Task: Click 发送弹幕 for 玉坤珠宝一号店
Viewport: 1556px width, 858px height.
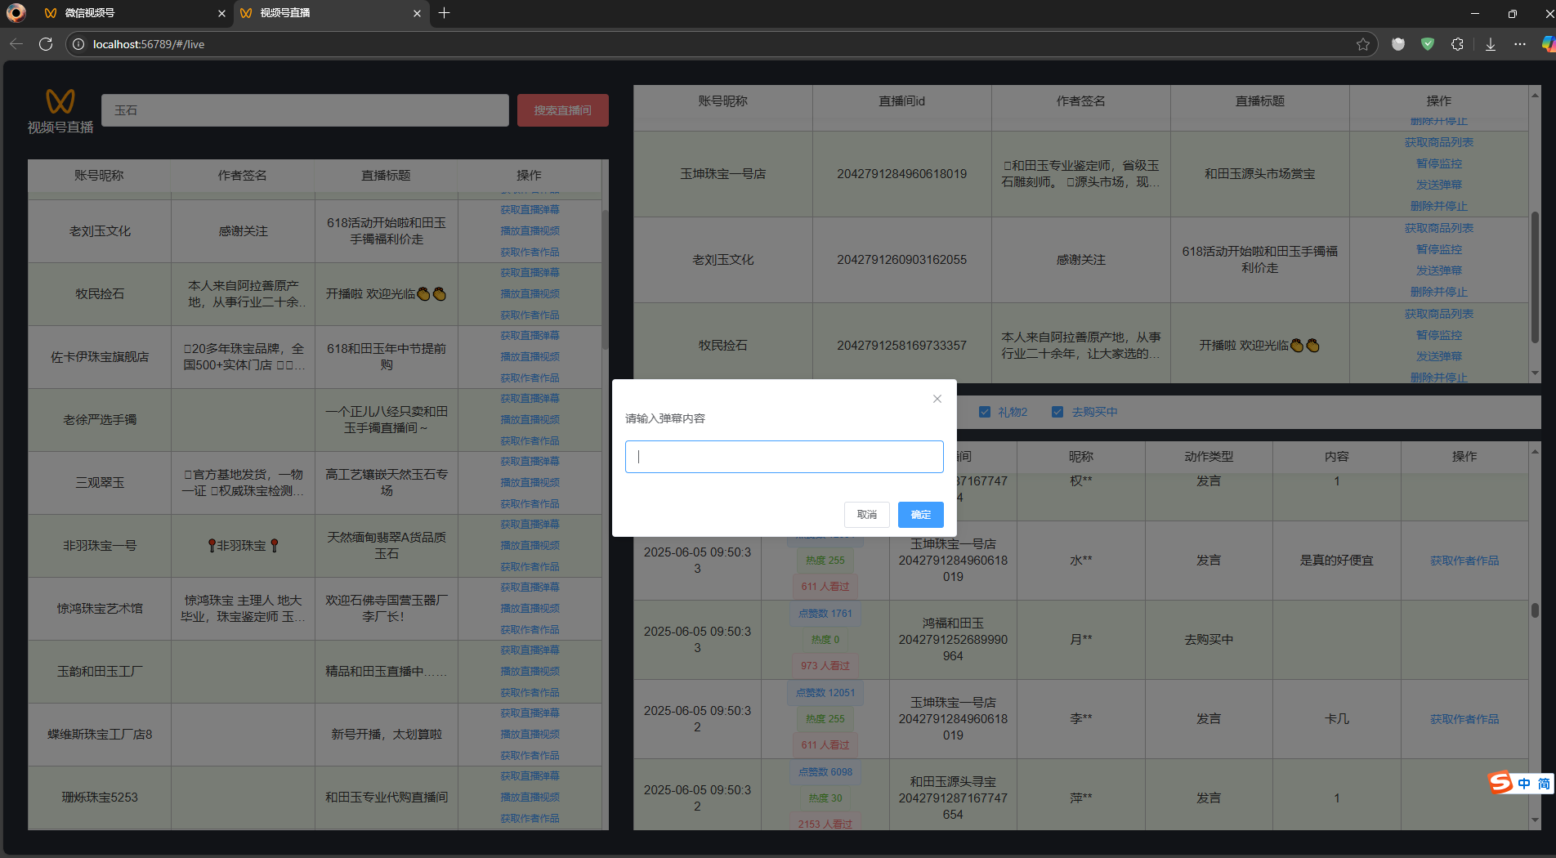Action: (1438, 185)
